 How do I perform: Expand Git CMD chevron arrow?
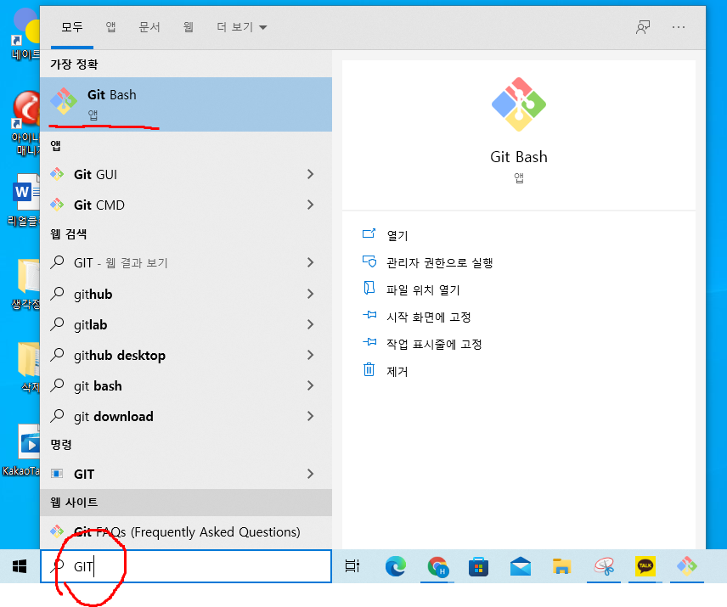pos(311,205)
